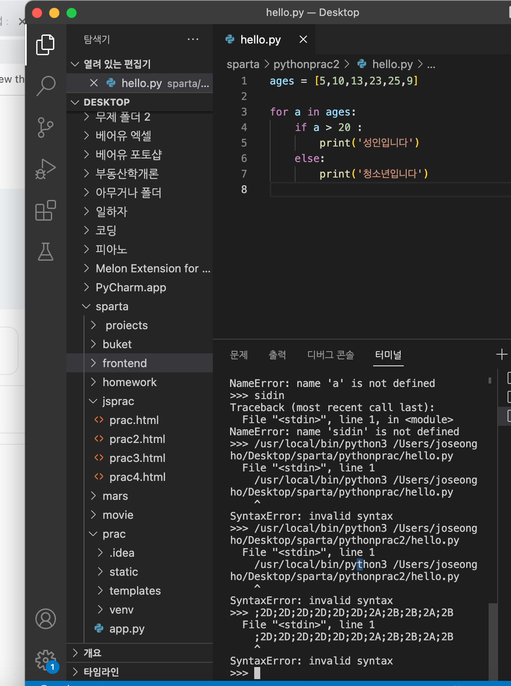This screenshot has width=511, height=686.
Task: Click line number 3 in editor gutter
Action: click(x=244, y=112)
